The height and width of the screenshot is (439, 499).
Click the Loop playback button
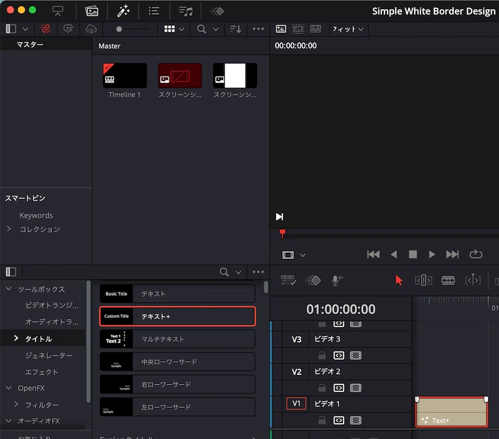(x=476, y=254)
